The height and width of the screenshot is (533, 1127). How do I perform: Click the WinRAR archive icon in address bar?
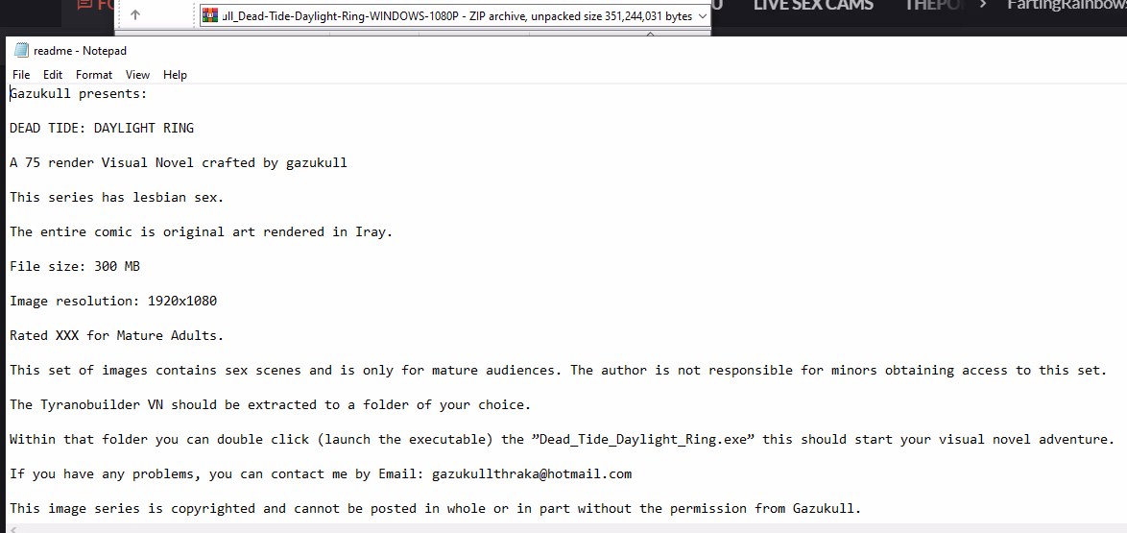point(210,15)
